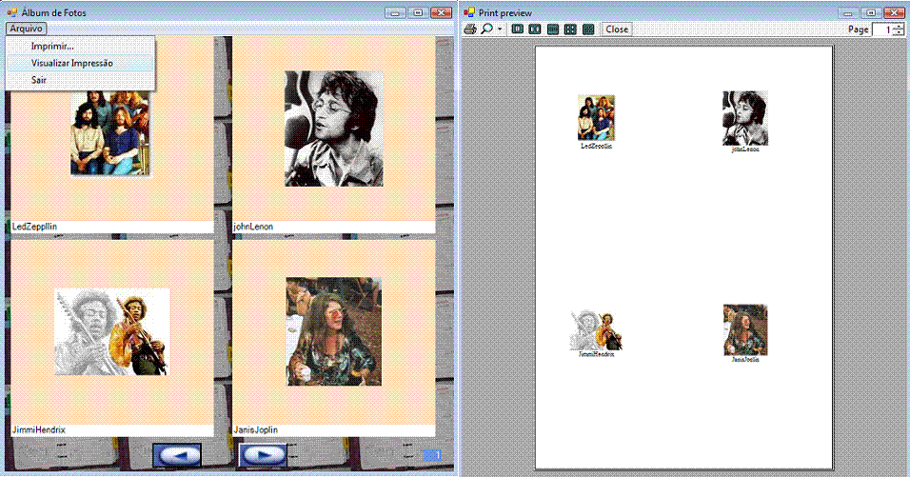This screenshot has width=910, height=477.
Task: Click the johnLenon caption text
Action: point(253,227)
